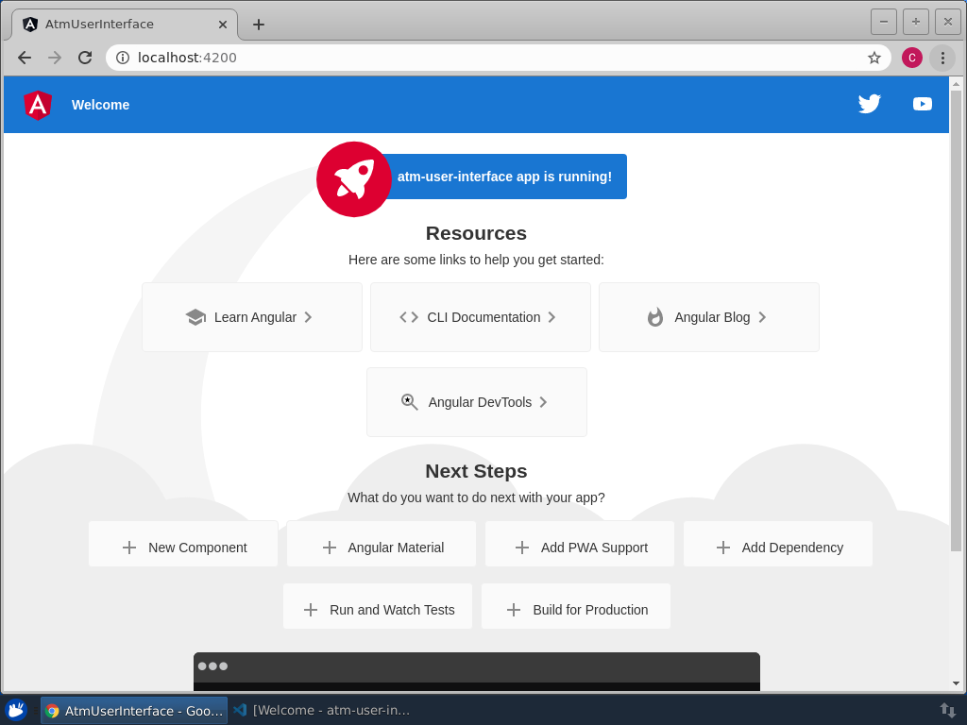Image resolution: width=967 pixels, height=725 pixels.
Task: Click the plus icon on Build for Production
Action: pos(513,610)
